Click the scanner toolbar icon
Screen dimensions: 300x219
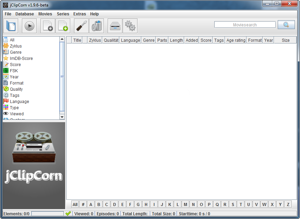[115, 26]
